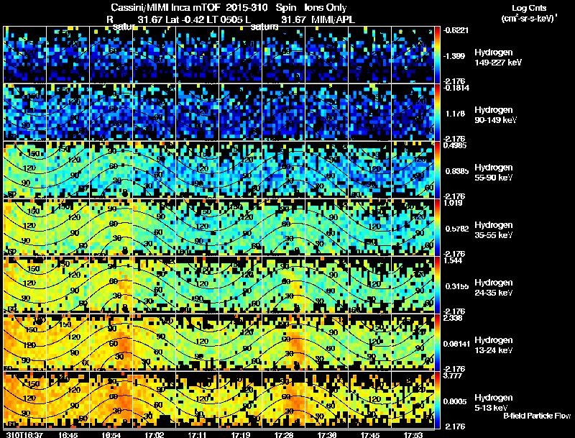Image resolution: width=575 pixels, height=438 pixels.
Task: Click the color bar beside Hydrogen 24-35 keV
Action: click(438, 285)
